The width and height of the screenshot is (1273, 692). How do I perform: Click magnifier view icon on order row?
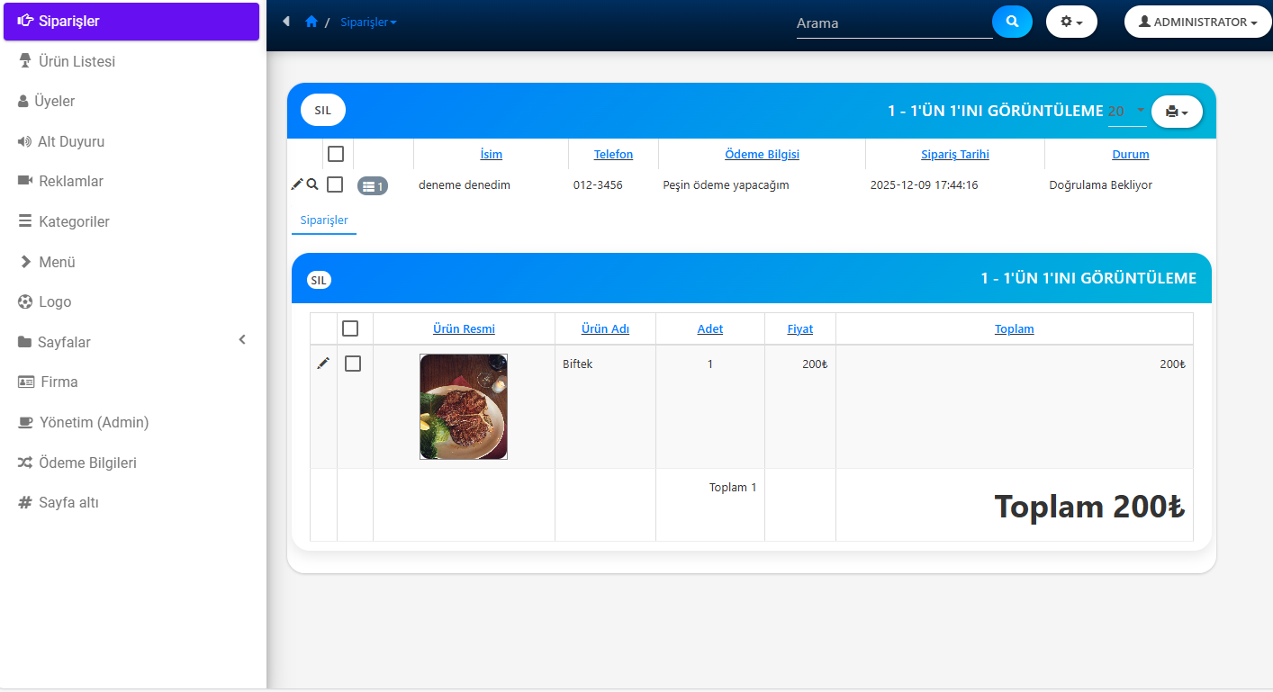coord(312,184)
